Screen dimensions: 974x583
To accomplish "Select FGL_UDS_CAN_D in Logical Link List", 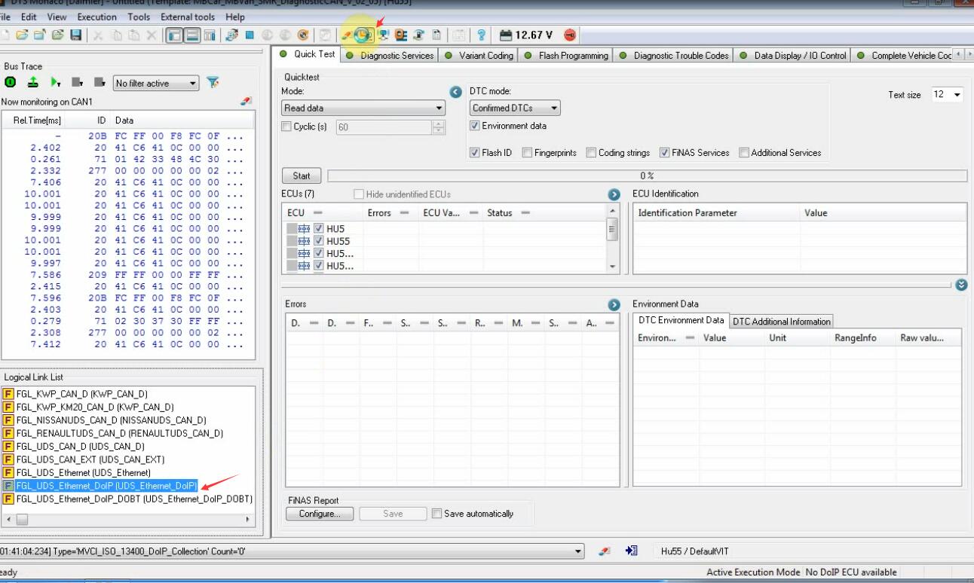I will pos(80,447).
